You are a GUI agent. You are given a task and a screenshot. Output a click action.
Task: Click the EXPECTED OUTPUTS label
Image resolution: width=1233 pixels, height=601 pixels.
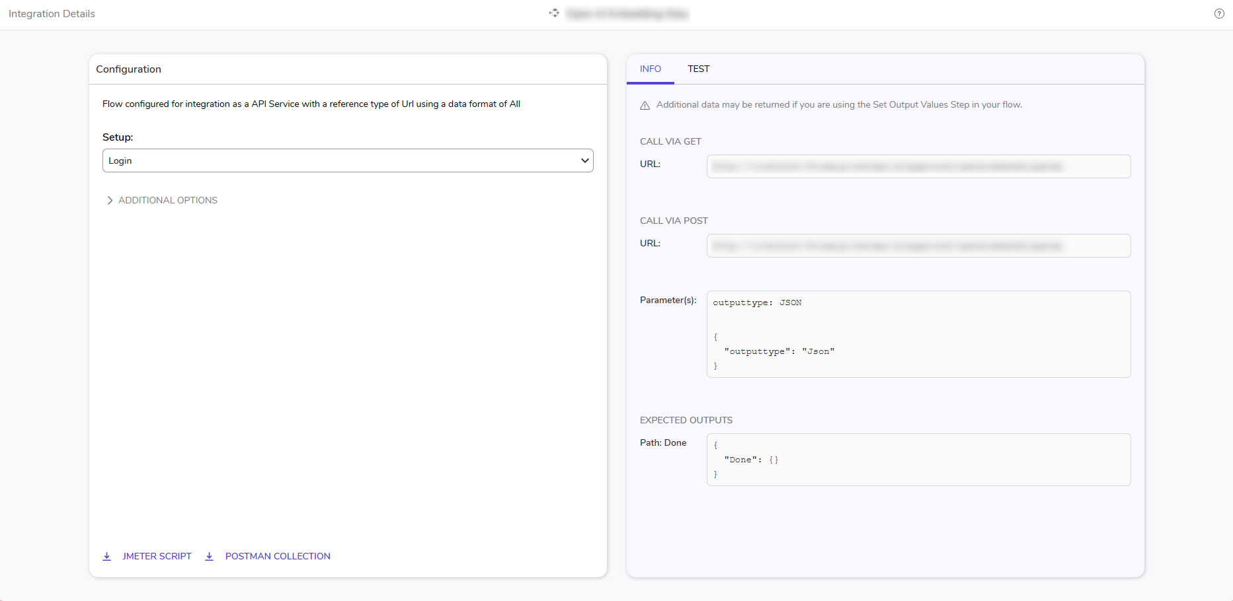[x=686, y=420]
